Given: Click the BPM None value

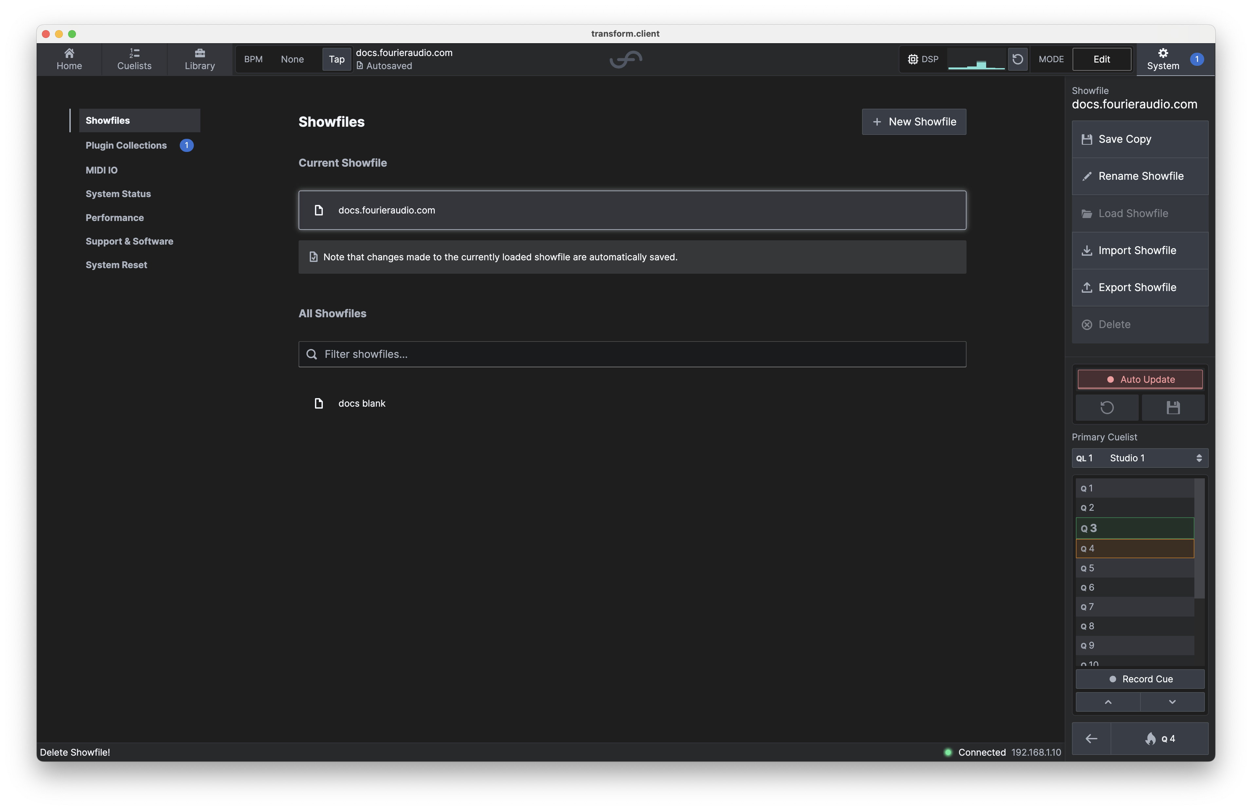Looking at the screenshot, I should pos(292,59).
